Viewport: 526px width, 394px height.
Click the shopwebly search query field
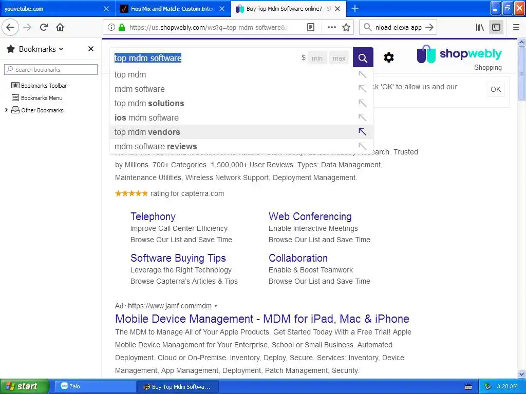pos(205,58)
